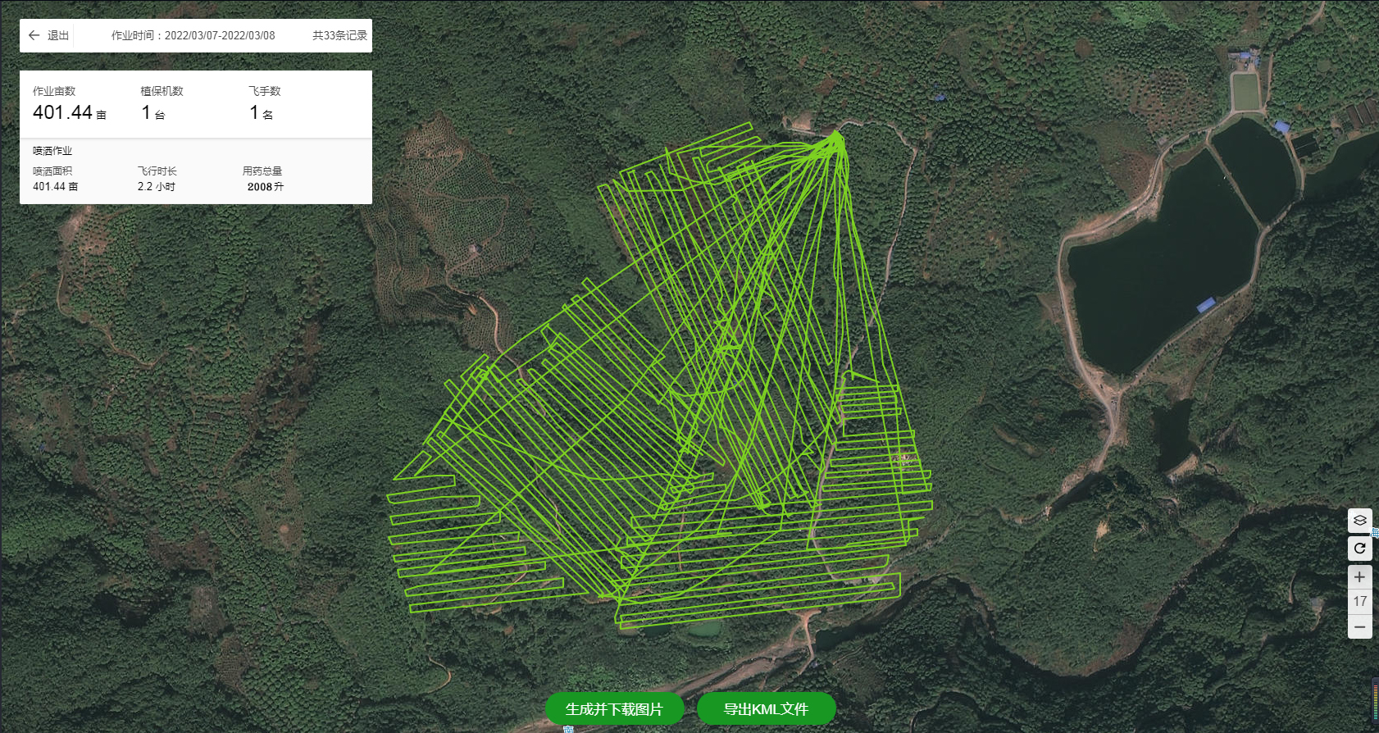
Task: Click the 共33条记录 record count
Action: pos(339,35)
